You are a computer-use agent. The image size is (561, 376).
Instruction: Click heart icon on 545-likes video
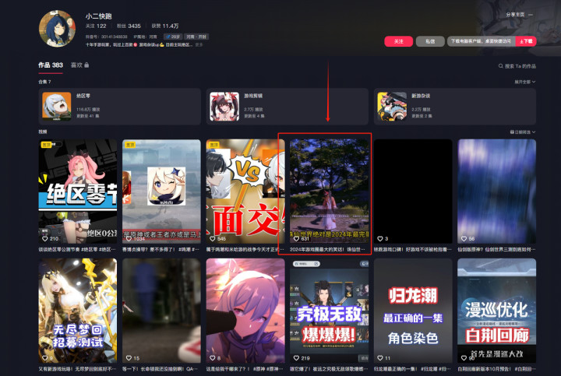[213, 239]
